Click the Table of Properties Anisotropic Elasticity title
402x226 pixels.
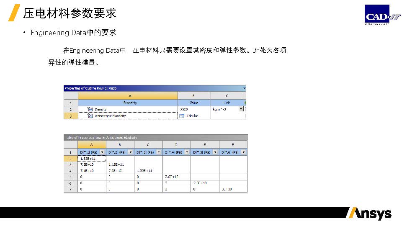(x=102, y=138)
